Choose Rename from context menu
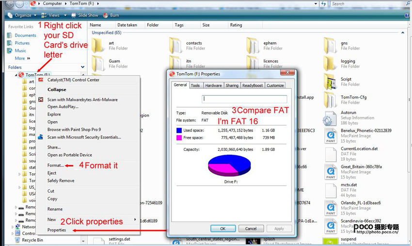The height and width of the screenshot is (246, 412). [55, 209]
